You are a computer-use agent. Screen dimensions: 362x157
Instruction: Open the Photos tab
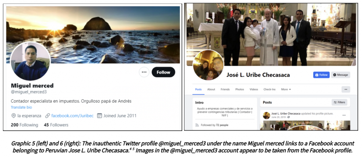[x=240, y=89]
